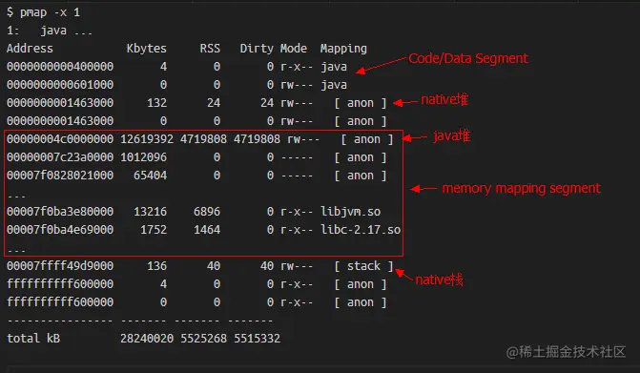This screenshot has height=373, width=640.
Task: Click the libc-2.17.so mapping name
Action: (x=361, y=230)
